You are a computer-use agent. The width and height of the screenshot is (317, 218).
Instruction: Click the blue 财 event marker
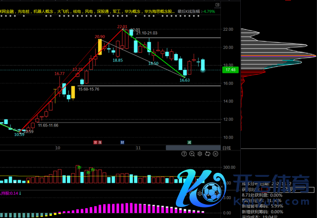[x=122, y=143]
